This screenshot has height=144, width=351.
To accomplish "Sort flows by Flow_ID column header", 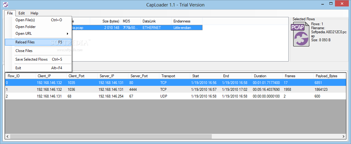I will pos(20,76).
